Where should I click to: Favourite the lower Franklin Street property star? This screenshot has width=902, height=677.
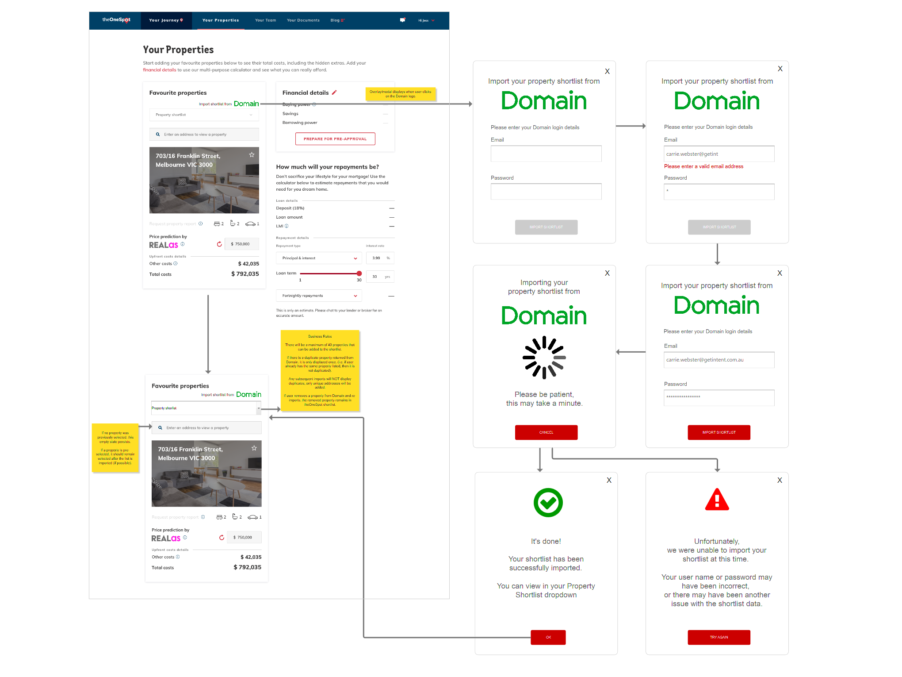point(254,448)
